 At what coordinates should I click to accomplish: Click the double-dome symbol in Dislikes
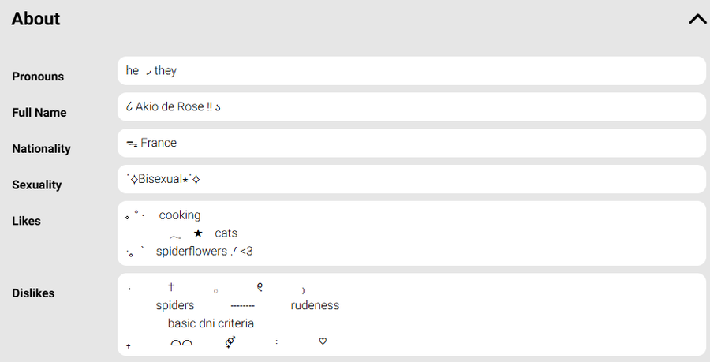[181, 343]
